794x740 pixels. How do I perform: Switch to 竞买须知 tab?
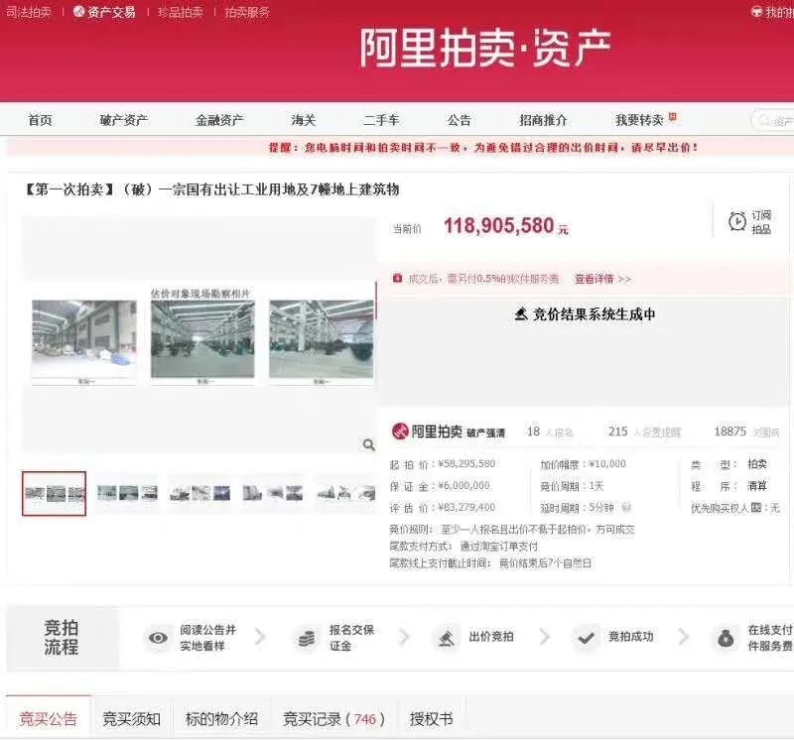click(x=132, y=719)
